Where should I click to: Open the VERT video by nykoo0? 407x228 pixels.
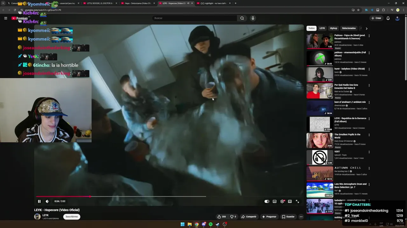[320, 157]
